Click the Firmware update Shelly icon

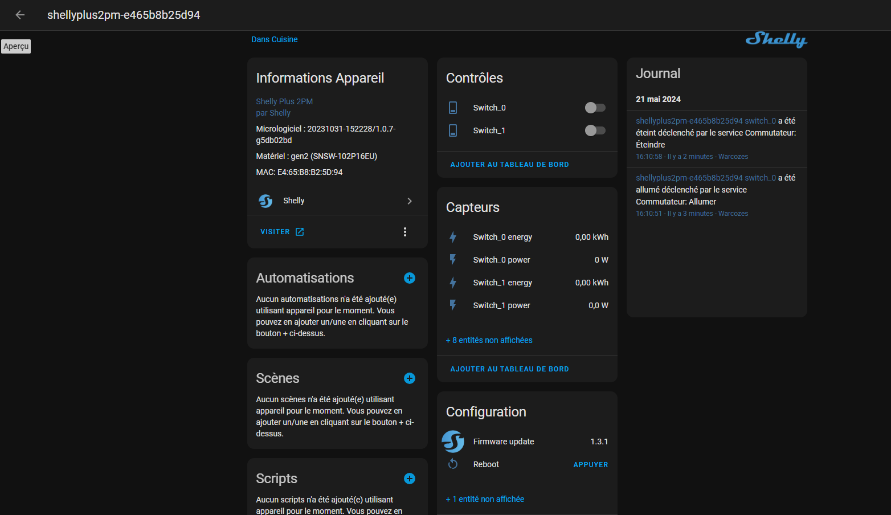[453, 442]
